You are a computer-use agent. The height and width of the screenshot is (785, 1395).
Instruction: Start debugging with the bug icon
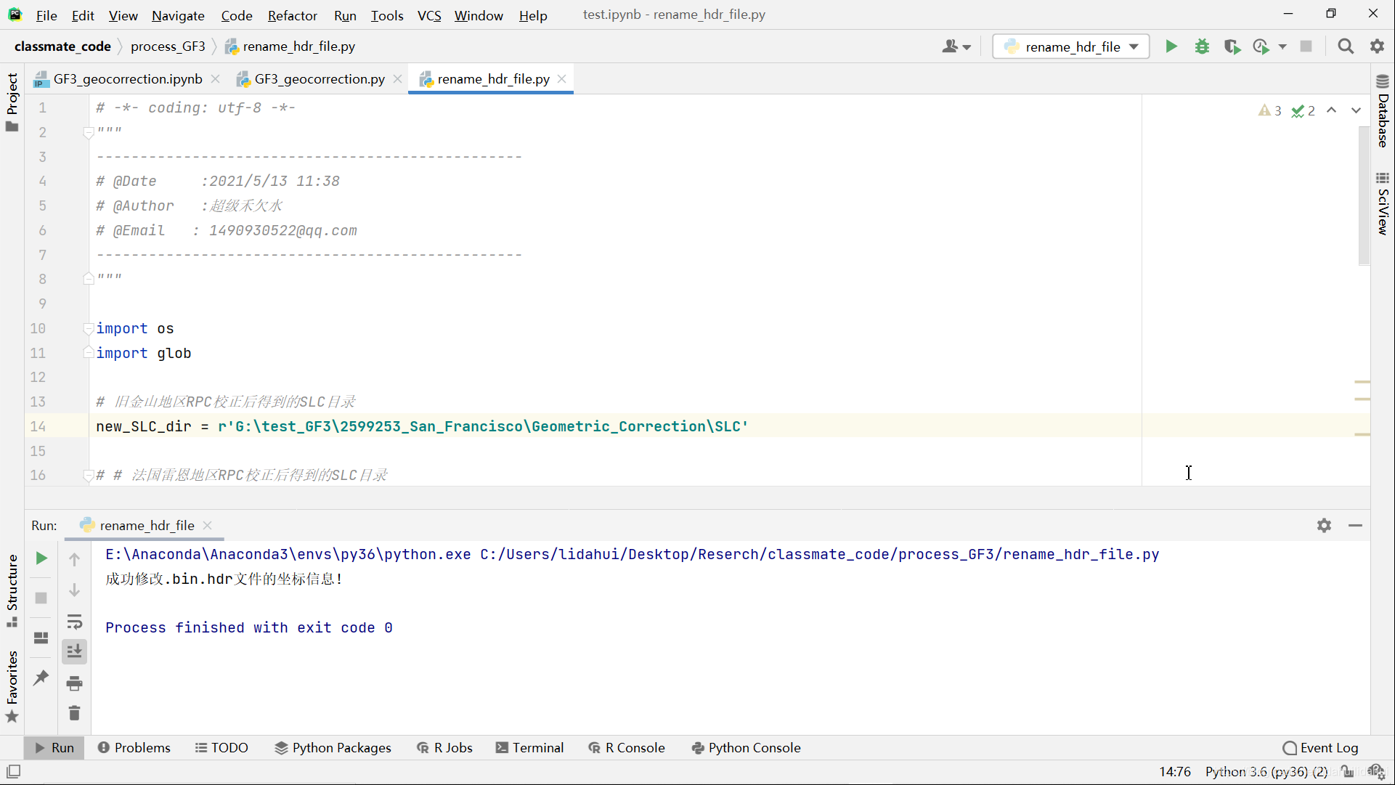coord(1202,46)
